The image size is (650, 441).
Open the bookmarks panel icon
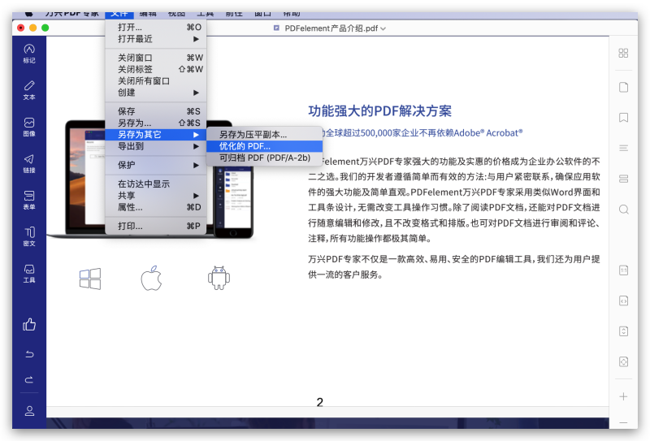[x=623, y=117]
